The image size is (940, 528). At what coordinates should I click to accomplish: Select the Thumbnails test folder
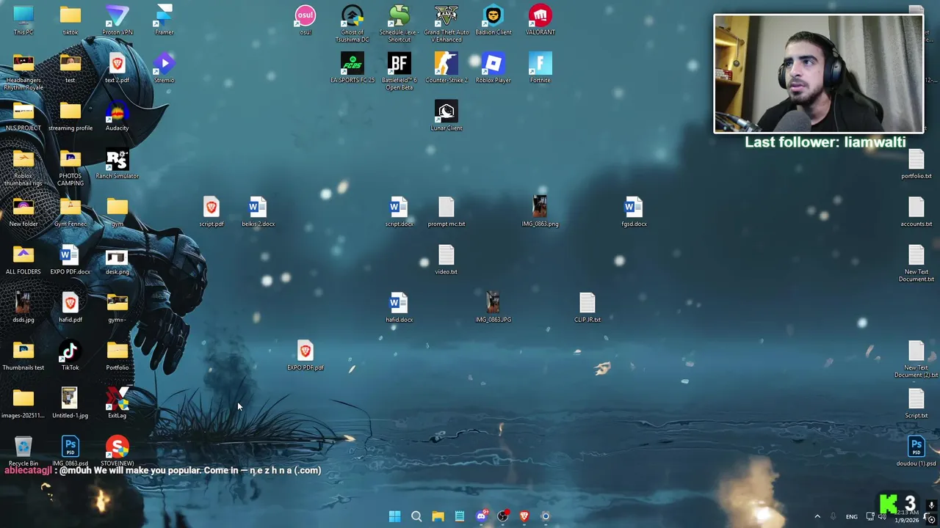click(x=23, y=355)
